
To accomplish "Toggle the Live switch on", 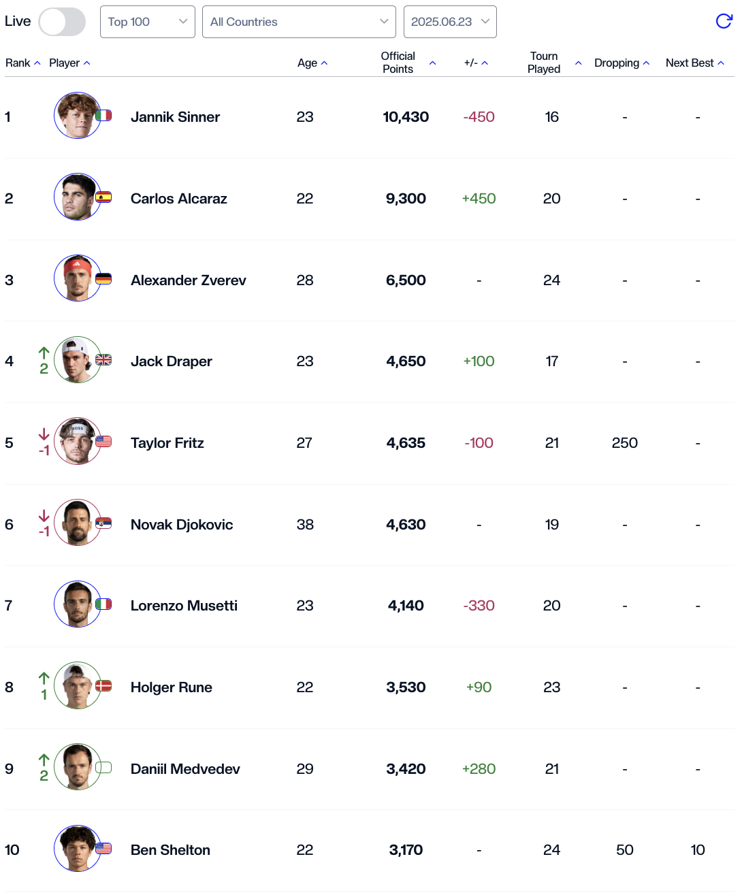I will (x=62, y=22).
